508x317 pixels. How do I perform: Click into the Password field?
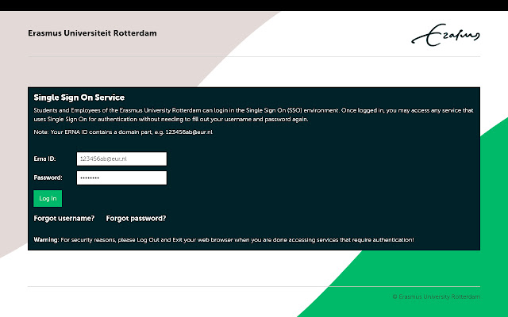pyautogui.click(x=121, y=178)
